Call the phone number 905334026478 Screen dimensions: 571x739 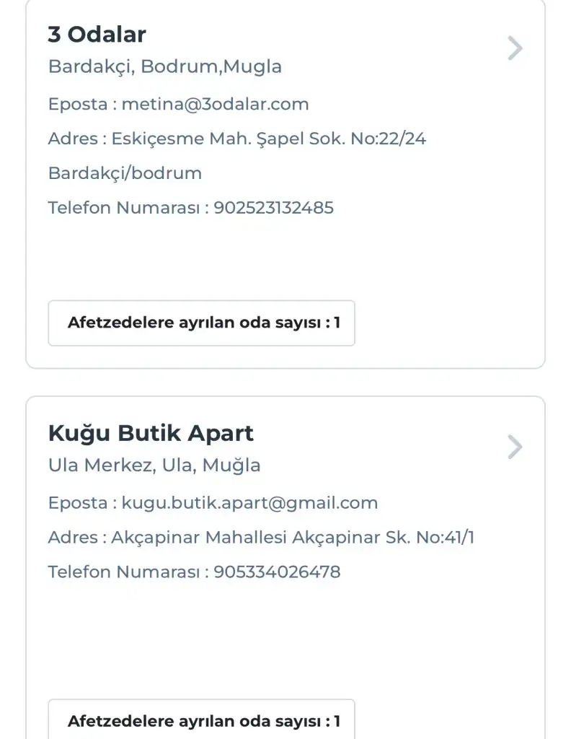(277, 572)
